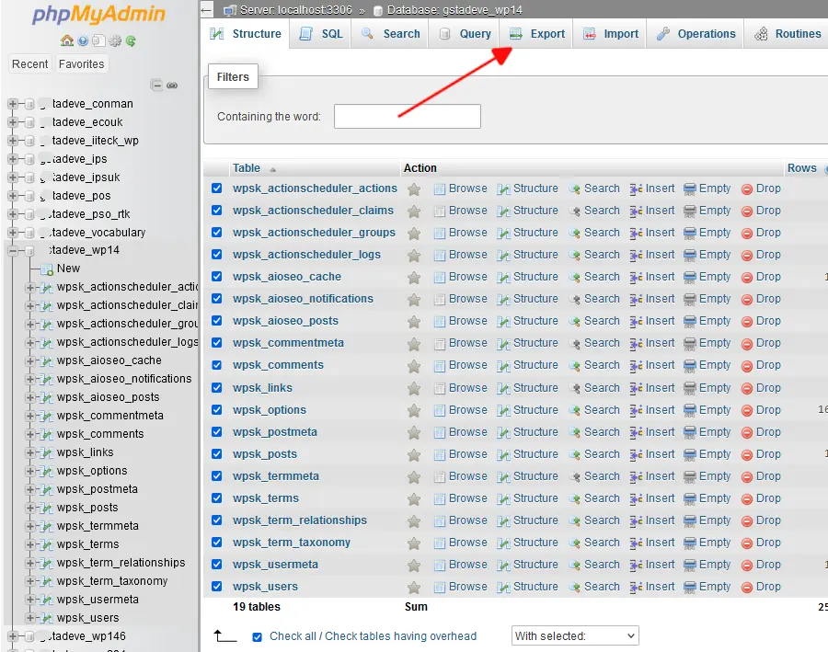Expand the tadeve_ecouk database in tree
The height and width of the screenshot is (652, 828).
pos(13,122)
